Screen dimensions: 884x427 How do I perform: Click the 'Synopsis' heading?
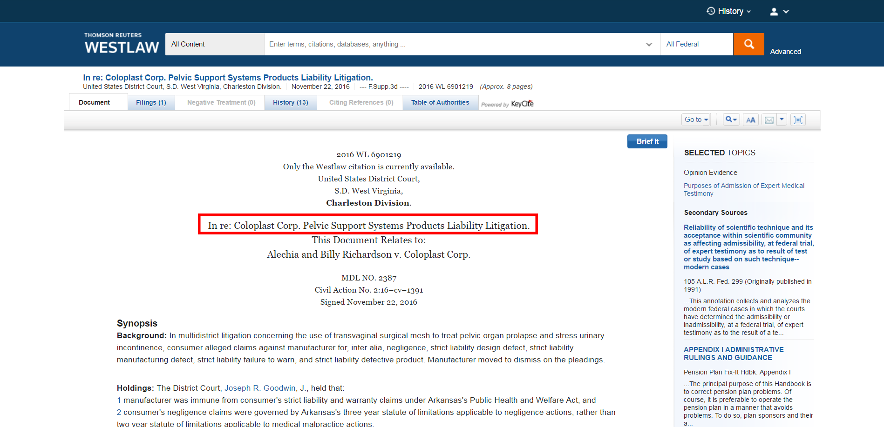click(x=137, y=323)
